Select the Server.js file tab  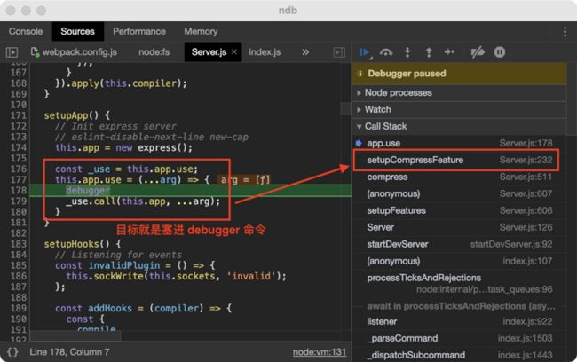pos(209,52)
